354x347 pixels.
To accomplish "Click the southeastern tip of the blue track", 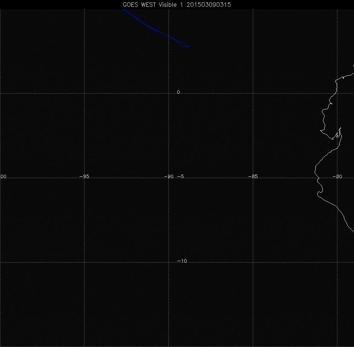I will [x=188, y=46].
